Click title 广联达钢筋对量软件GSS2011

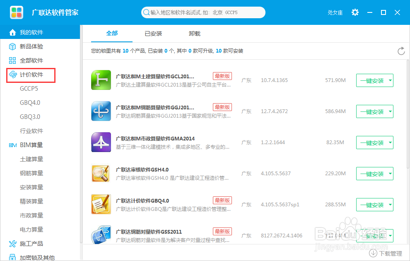pos(149,232)
